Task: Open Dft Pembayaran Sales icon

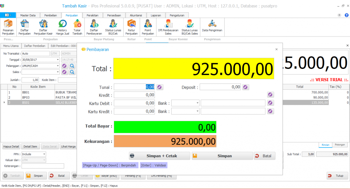Action: pyautogui.click(x=168, y=27)
